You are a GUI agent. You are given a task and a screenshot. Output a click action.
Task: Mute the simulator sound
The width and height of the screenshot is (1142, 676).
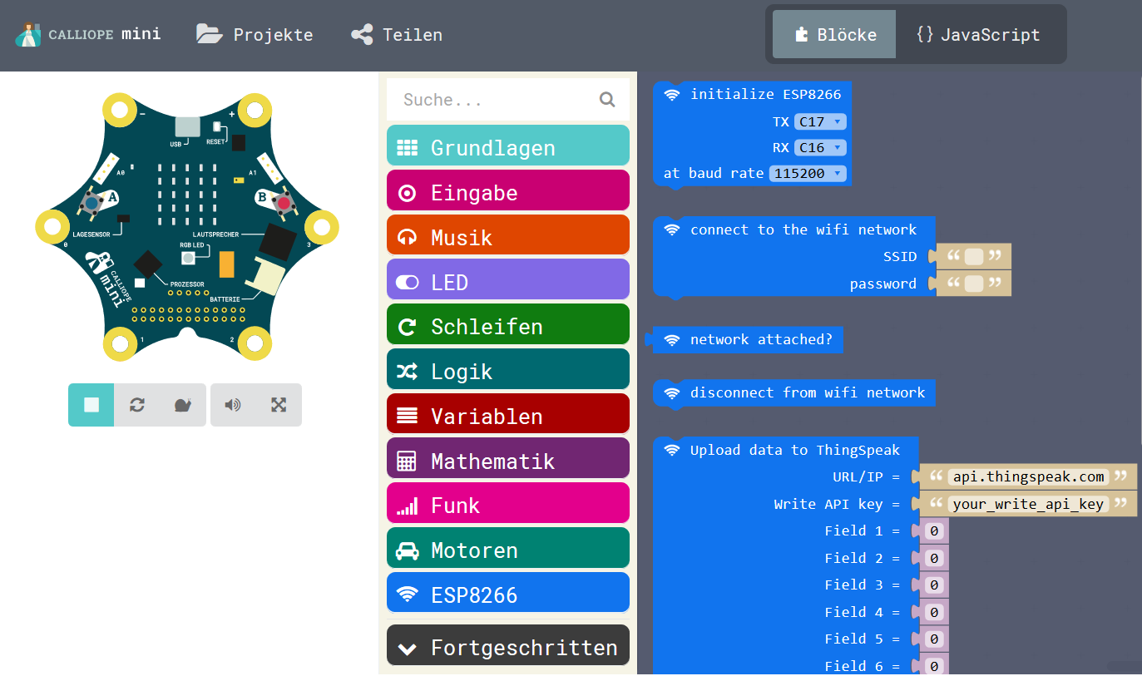pos(233,405)
